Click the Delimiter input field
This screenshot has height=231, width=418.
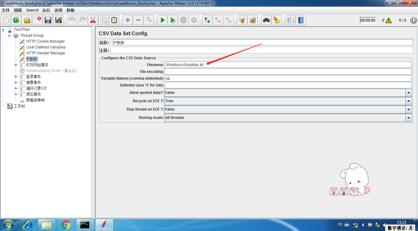(288, 85)
